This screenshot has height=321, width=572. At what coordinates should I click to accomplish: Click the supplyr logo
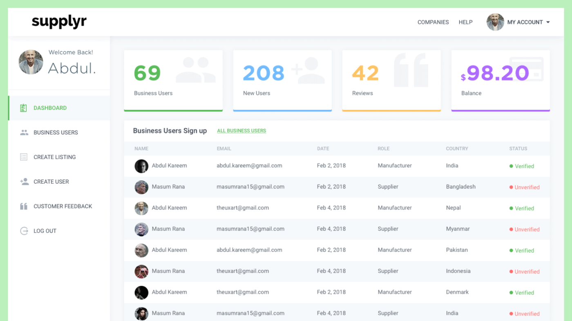[59, 22]
